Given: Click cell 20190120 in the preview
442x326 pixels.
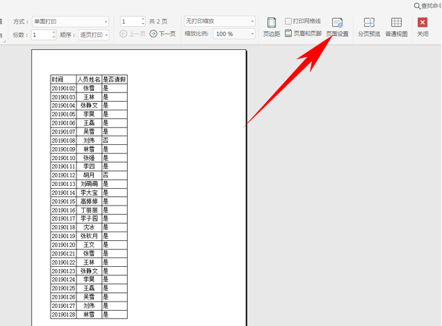Looking at the screenshot, I should coord(64,244).
